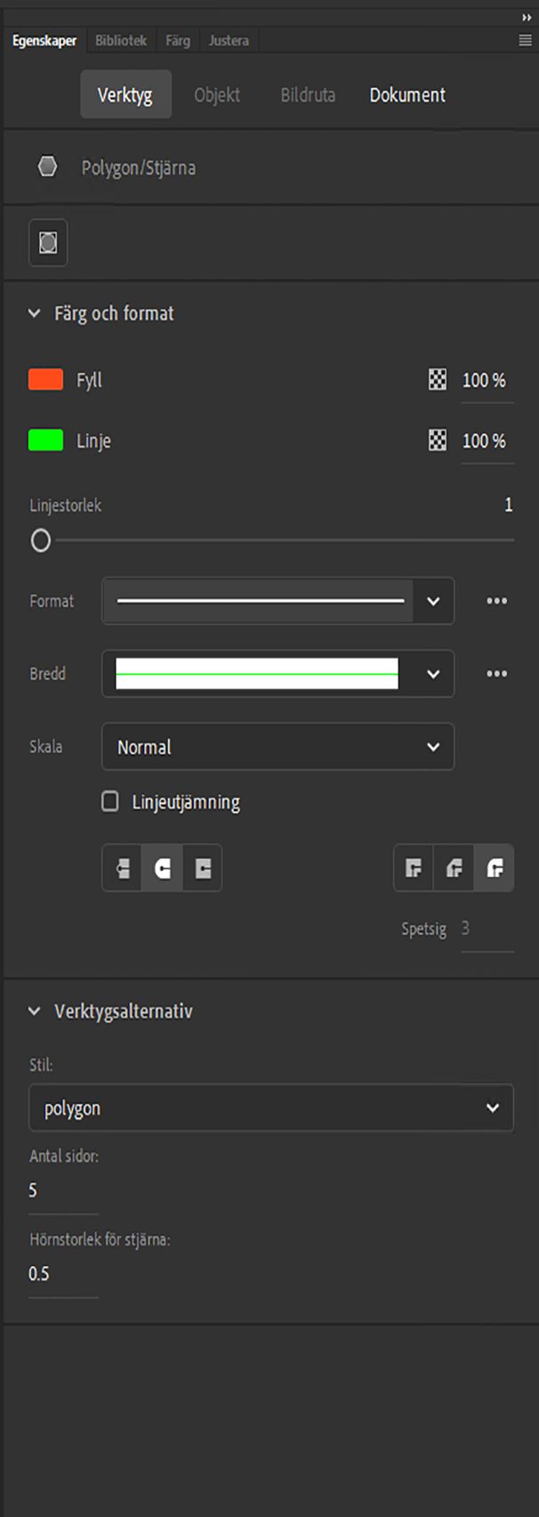Click the ellipsis button next to Format

point(496,601)
